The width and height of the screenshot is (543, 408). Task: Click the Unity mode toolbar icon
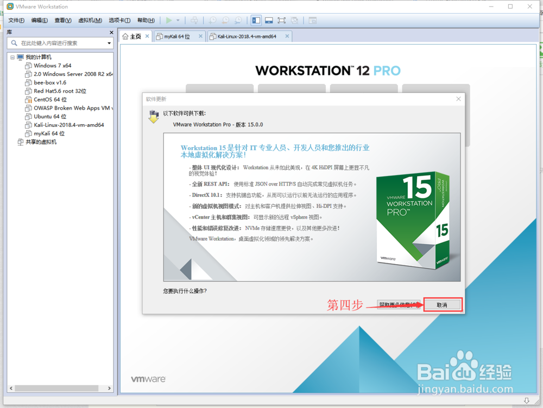(x=294, y=21)
